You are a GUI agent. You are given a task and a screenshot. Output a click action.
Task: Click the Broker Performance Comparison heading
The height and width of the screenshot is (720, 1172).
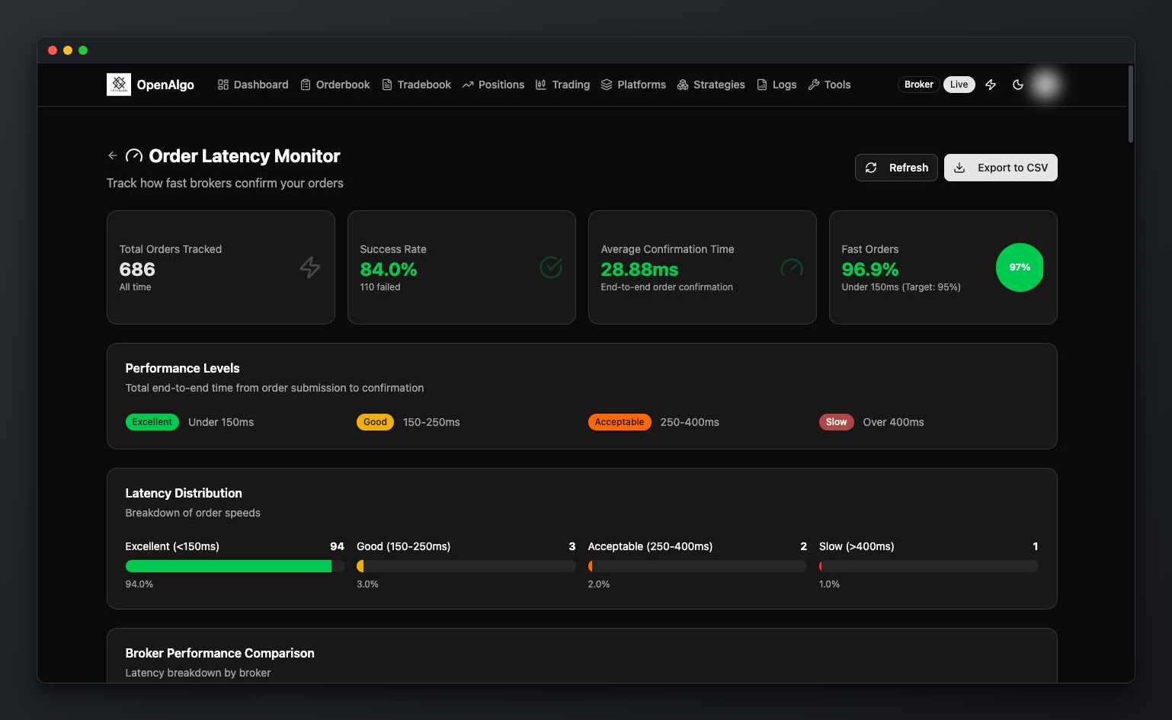tap(220, 653)
